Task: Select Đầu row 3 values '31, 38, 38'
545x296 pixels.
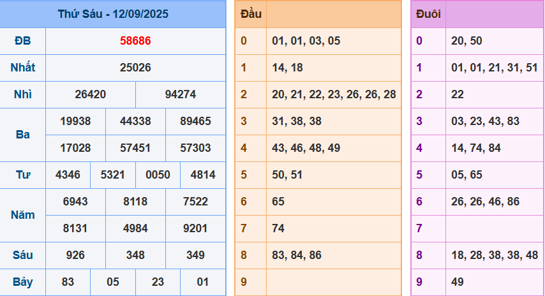Action: [297, 121]
